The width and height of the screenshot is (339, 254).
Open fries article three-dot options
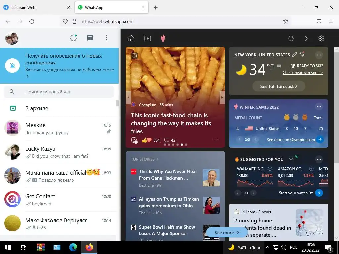pyautogui.click(x=215, y=140)
